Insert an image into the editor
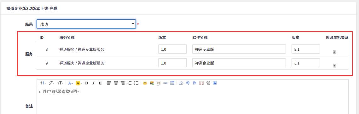This screenshot has width=359, height=114. click(x=152, y=83)
